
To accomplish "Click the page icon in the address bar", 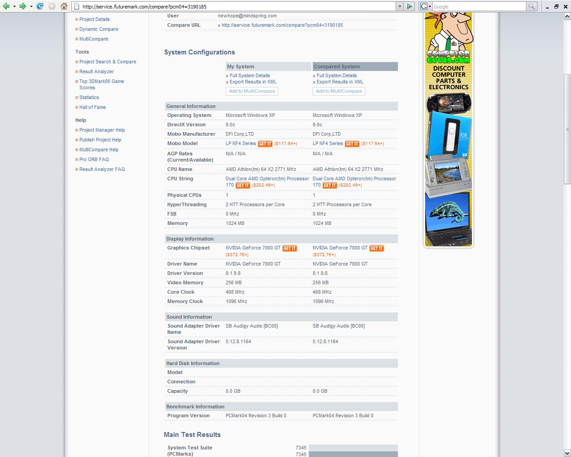I will (77, 6).
